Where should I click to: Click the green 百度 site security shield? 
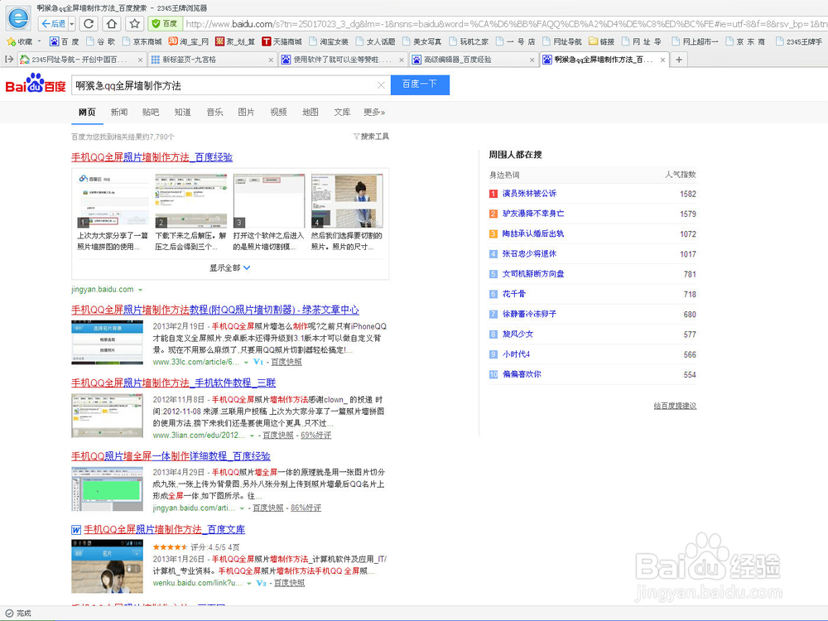[x=165, y=24]
